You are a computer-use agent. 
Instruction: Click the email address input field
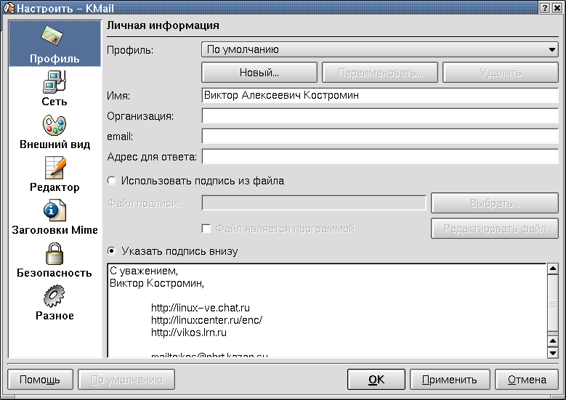[x=380, y=136]
